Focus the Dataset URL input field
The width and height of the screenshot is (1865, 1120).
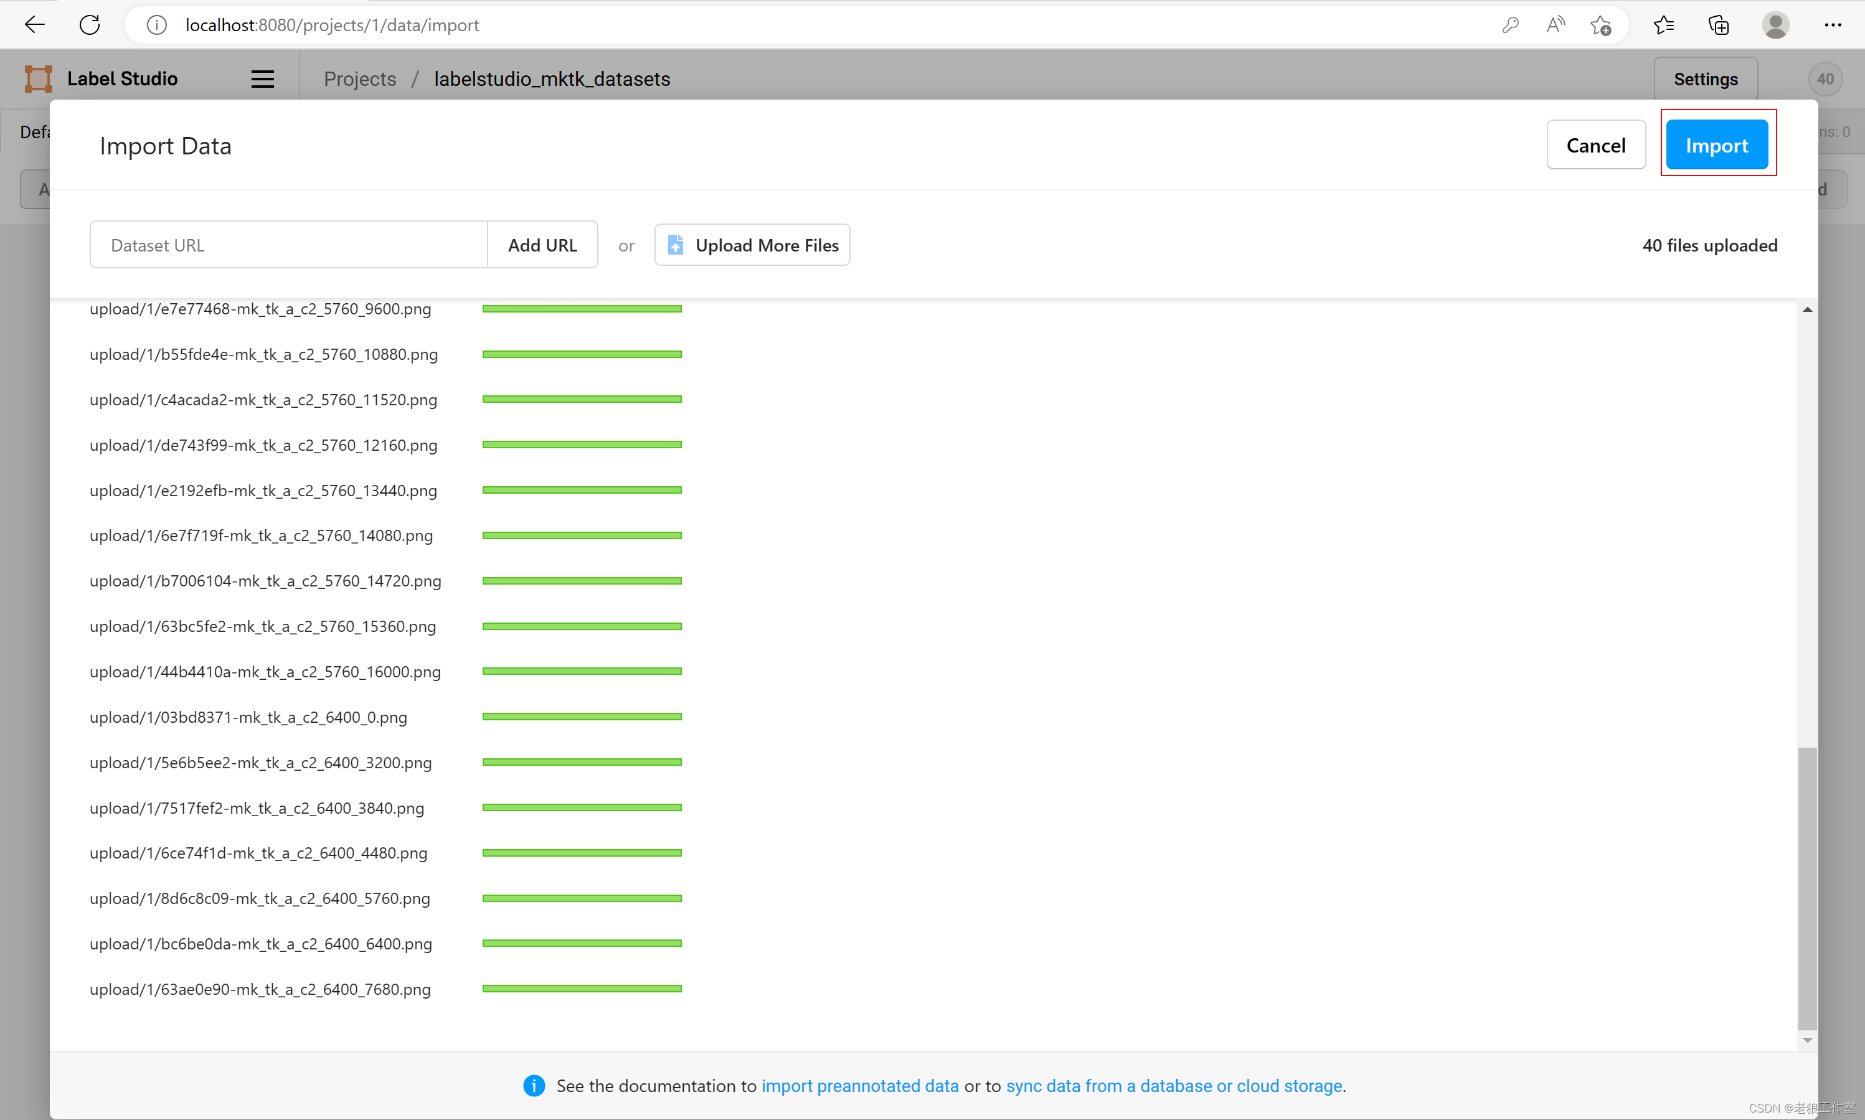tap(288, 245)
